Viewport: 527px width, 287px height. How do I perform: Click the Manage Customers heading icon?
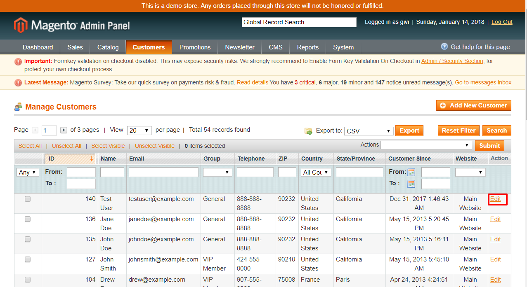tap(18, 107)
